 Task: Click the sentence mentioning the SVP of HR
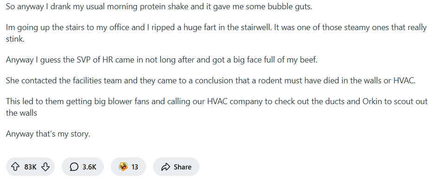pos(162,60)
